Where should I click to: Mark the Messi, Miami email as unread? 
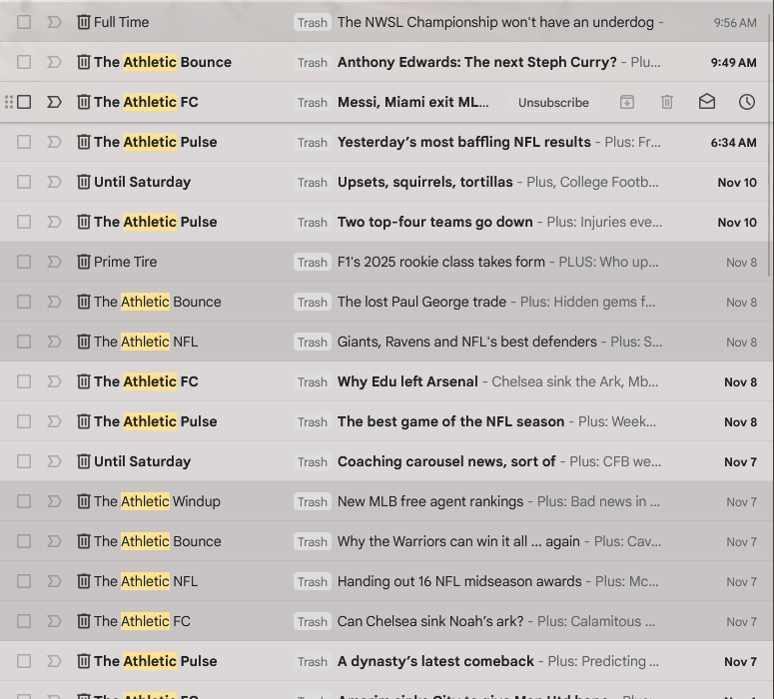707,102
